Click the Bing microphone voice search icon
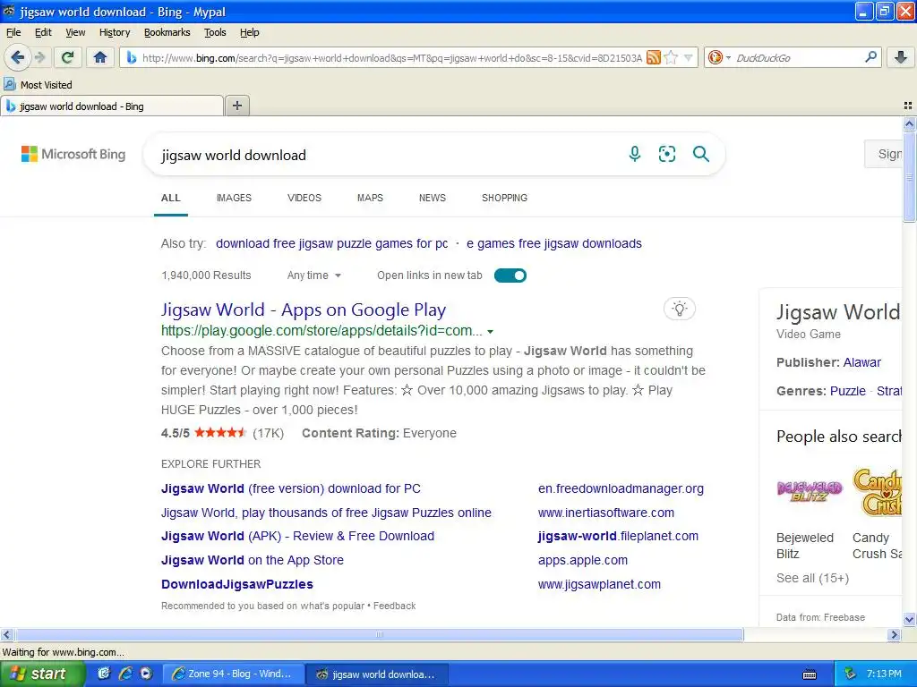Image resolution: width=917 pixels, height=687 pixels. coord(635,154)
